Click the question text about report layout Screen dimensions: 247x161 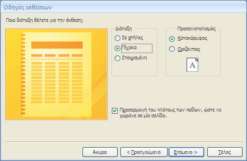pyautogui.click(x=45, y=21)
